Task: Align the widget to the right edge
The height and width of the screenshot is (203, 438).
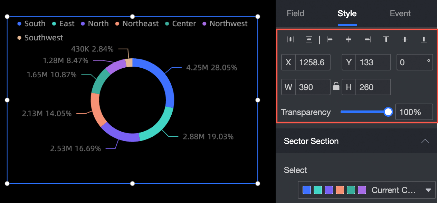Action: pyautogui.click(x=368, y=39)
